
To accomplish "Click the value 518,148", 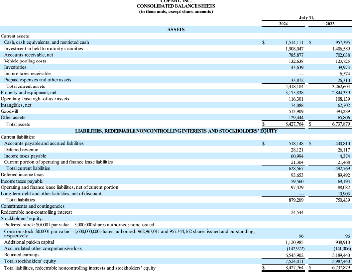I will 296,144.
